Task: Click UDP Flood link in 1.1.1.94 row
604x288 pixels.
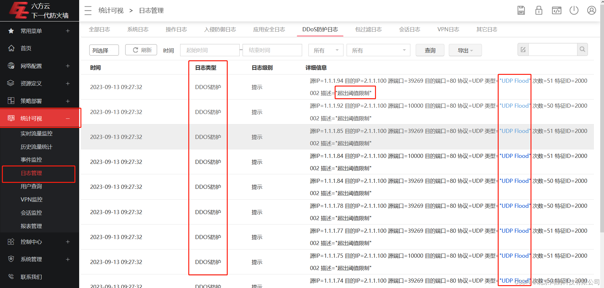Action: pyautogui.click(x=515, y=81)
